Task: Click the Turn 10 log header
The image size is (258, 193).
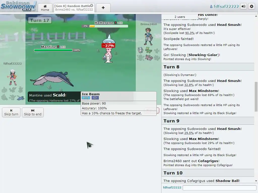Action: (208, 173)
